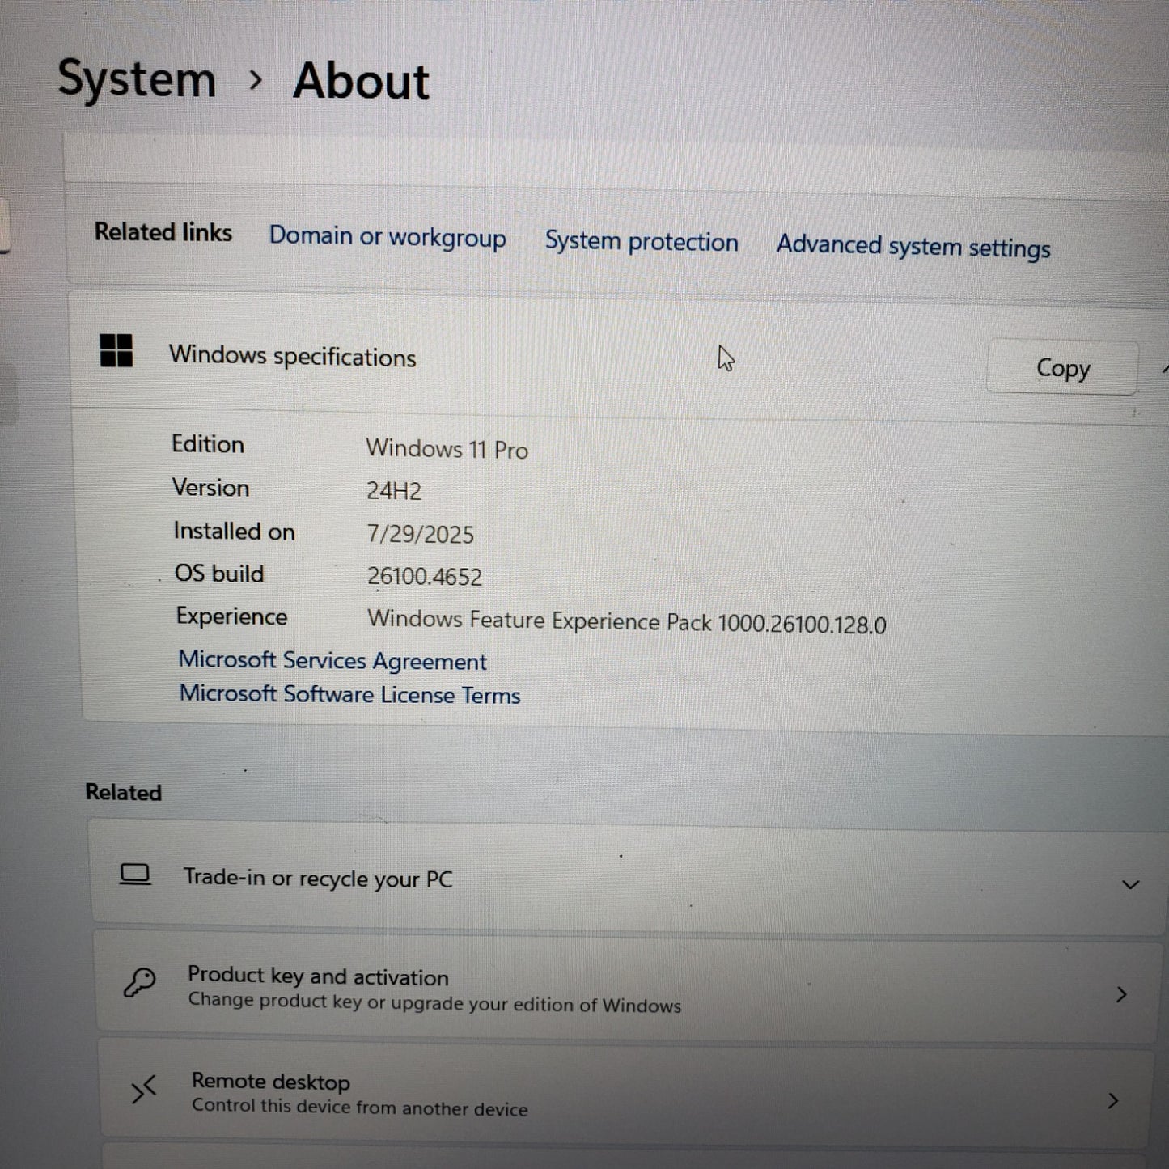
Task: Click the Windows logo icon
Action: [x=116, y=351]
